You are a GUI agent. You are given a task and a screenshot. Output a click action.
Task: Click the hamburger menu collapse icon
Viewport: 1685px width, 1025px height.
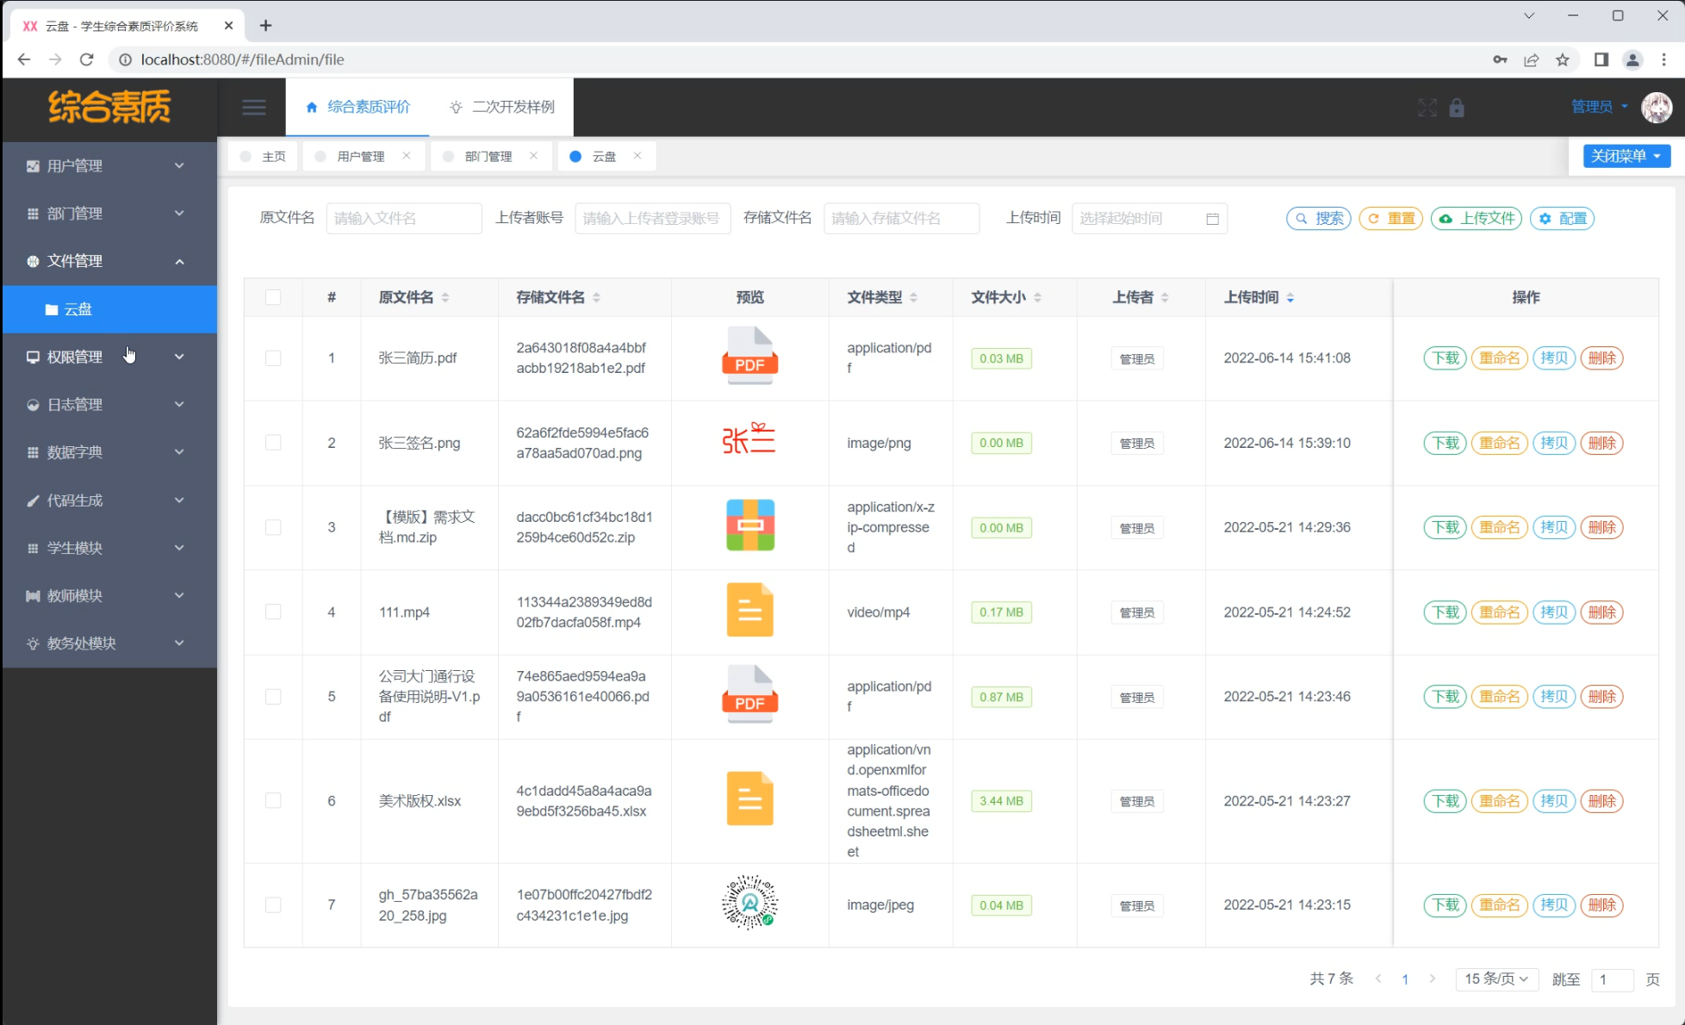[253, 108]
